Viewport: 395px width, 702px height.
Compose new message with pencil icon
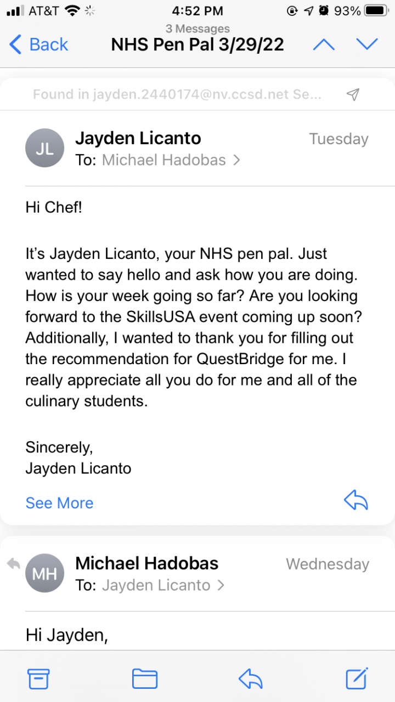(357, 679)
